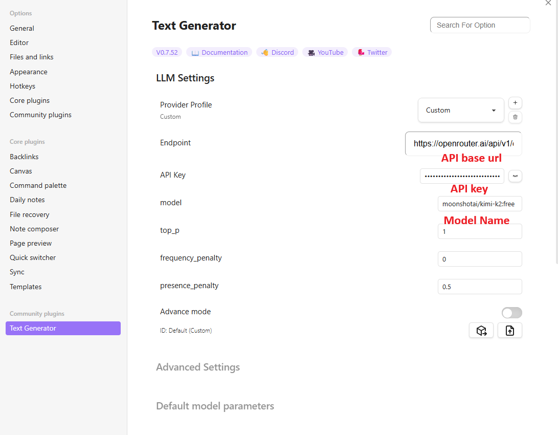Open the Hotkeys settings tab
The height and width of the screenshot is (435, 558).
click(23, 86)
